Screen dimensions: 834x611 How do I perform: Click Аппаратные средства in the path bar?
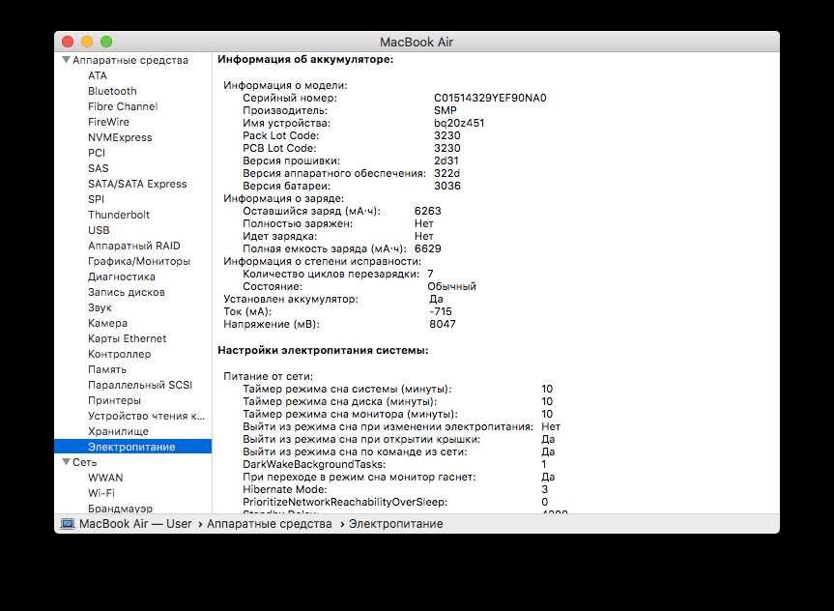(x=269, y=523)
